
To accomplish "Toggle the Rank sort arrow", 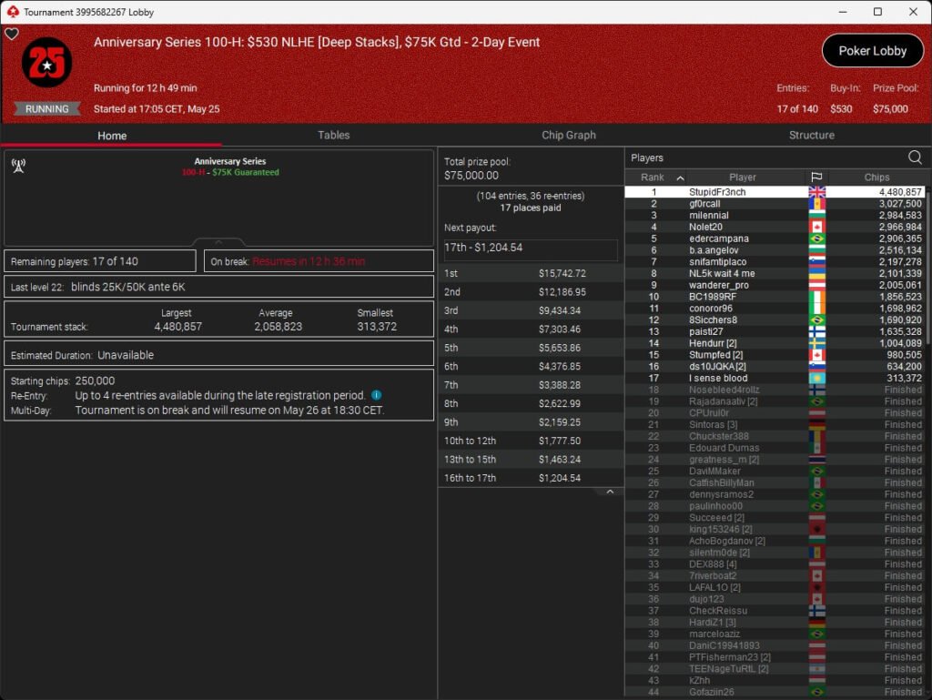I will click(x=680, y=178).
